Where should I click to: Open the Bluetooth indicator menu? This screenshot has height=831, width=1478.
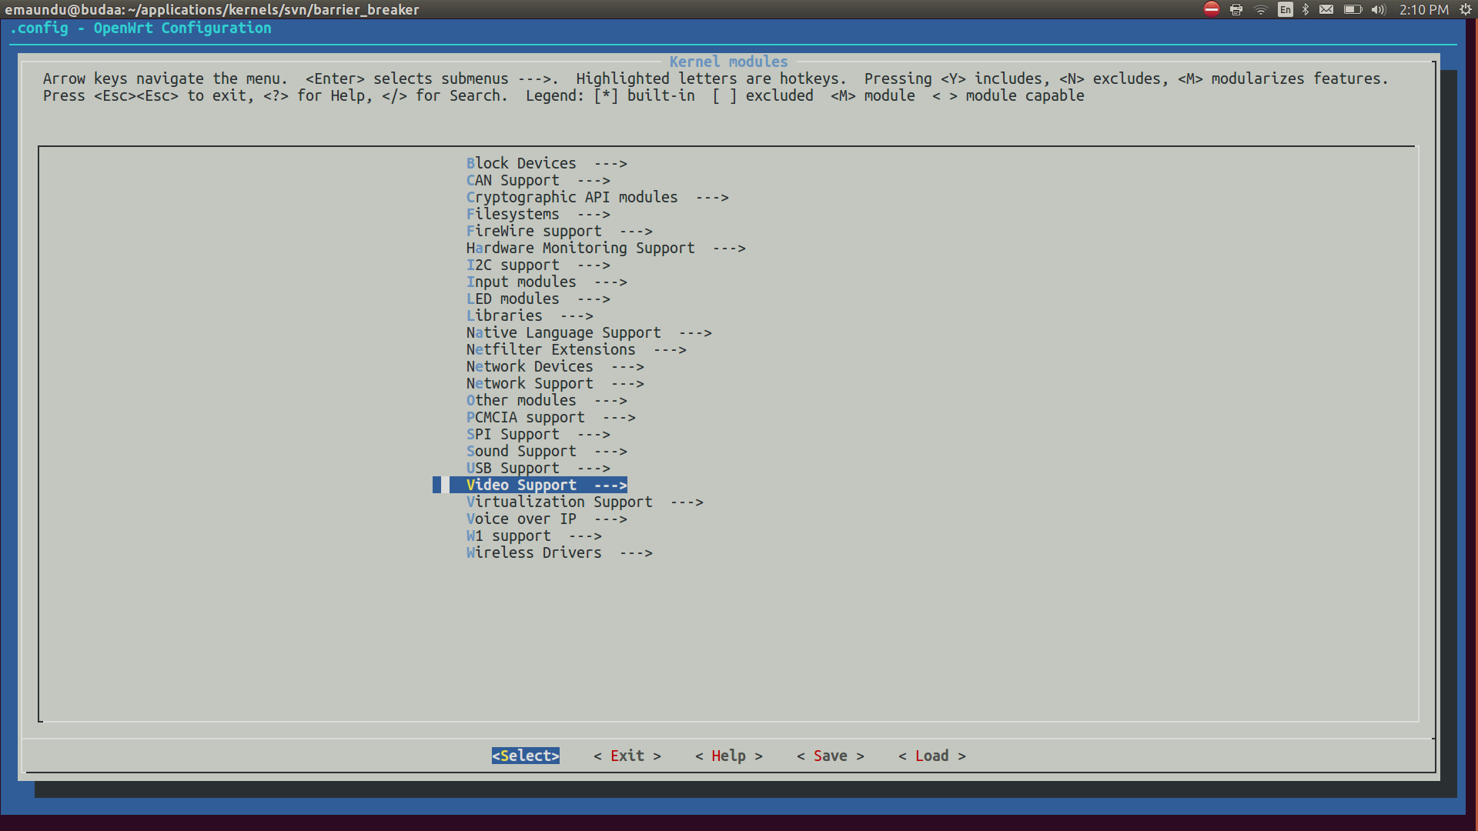click(x=1306, y=9)
